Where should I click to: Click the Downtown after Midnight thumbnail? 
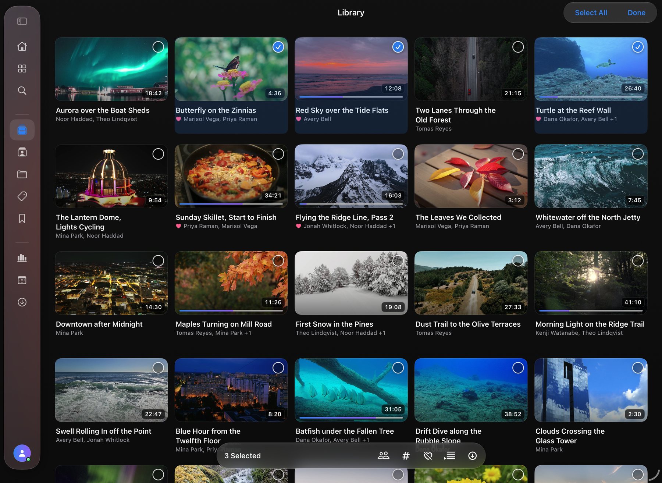click(111, 283)
